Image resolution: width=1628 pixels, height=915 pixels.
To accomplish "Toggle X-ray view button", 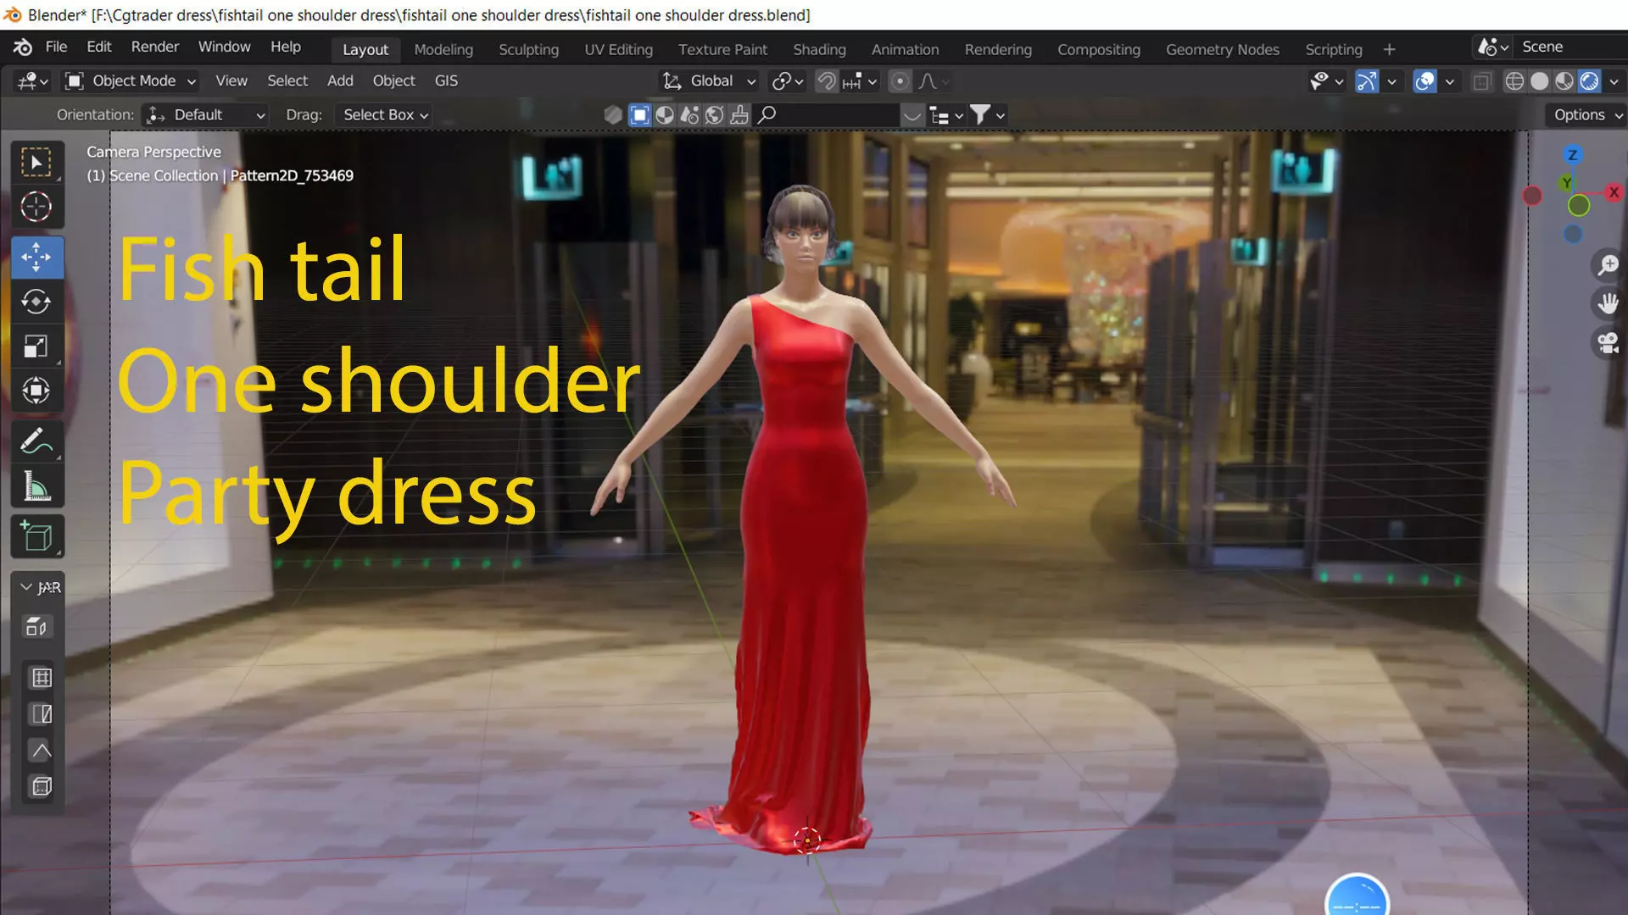I will coord(1481,81).
